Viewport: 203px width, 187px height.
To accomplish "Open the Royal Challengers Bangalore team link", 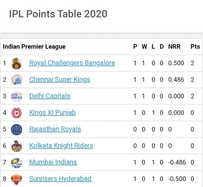I will (x=72, y=63).
